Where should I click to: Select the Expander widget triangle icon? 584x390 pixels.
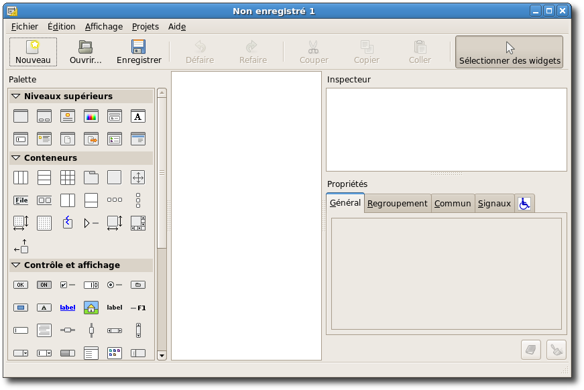point(91,223)
